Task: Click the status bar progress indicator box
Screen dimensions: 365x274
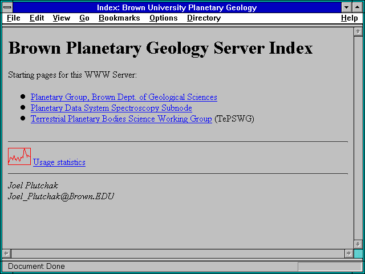Action: click(330, 267)
